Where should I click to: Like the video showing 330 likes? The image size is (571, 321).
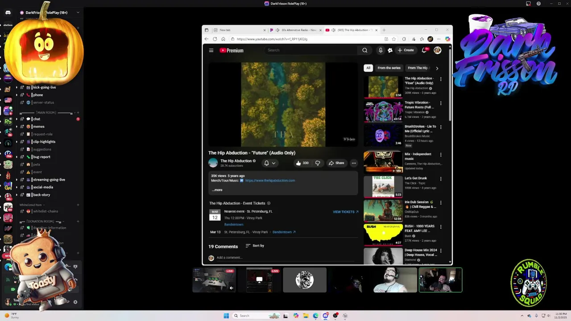pyautogui.click(x=302, y=163)
